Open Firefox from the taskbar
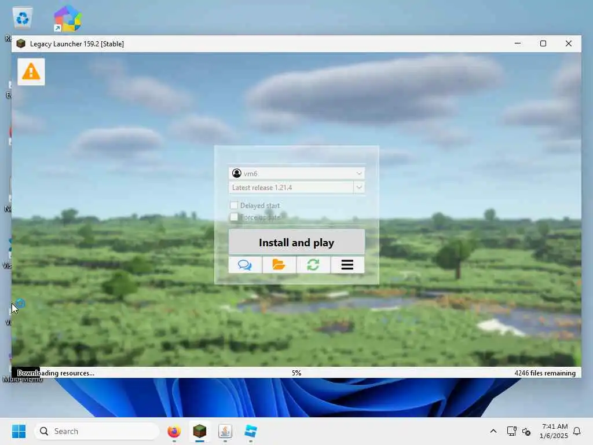 174,431
